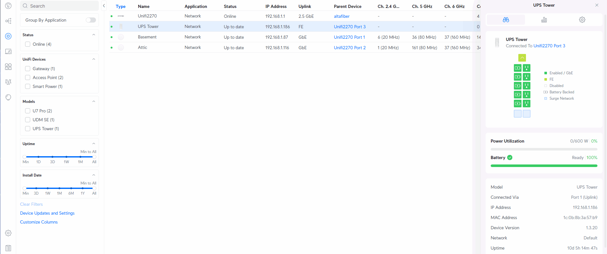Open the Device Updates and Settings link
Viewport: 607px width, 254px height.
click(47, 213)
